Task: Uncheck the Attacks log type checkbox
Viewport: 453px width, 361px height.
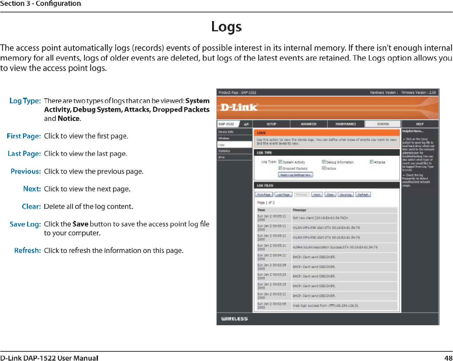Action: 372,162
